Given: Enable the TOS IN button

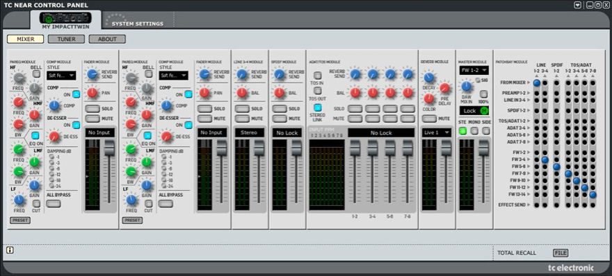Looking at the screenshot, I should click(318, 75).
